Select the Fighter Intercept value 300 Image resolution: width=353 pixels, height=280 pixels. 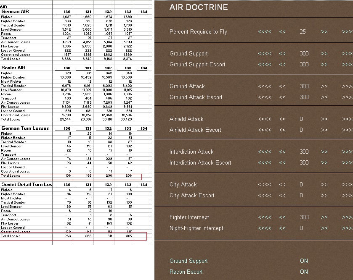click(304, 217)
